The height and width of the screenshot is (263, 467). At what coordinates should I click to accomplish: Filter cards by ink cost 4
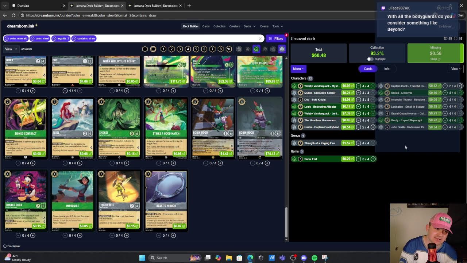tap(188, 49)
